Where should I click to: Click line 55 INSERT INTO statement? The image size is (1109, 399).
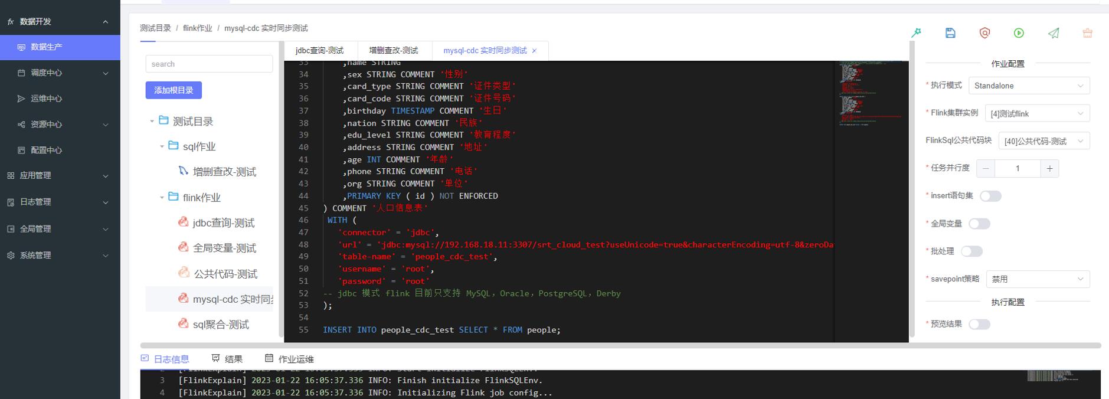(441, 330)
